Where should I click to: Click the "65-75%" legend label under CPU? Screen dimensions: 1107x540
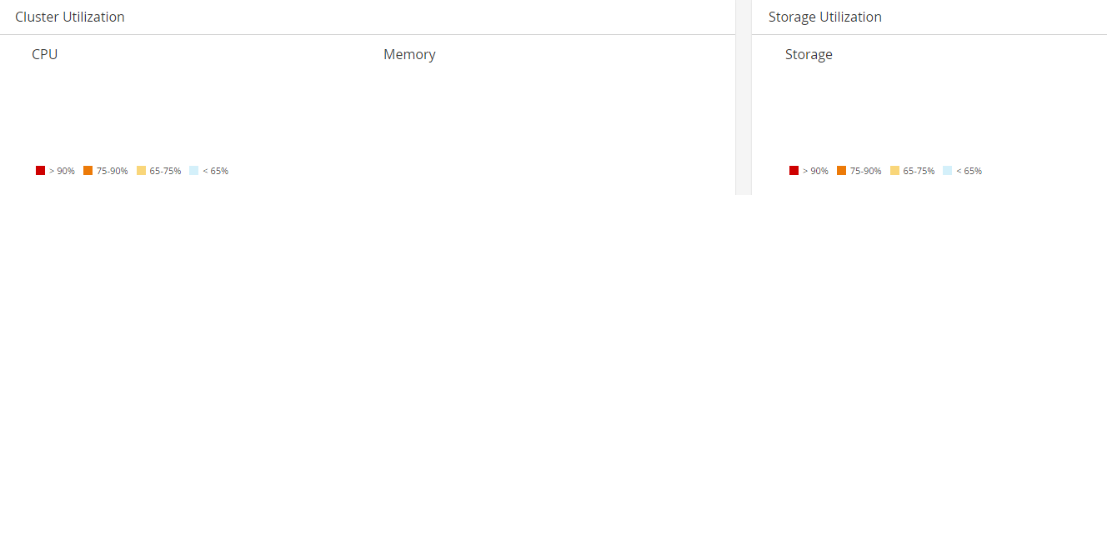(x=165, y=171)
